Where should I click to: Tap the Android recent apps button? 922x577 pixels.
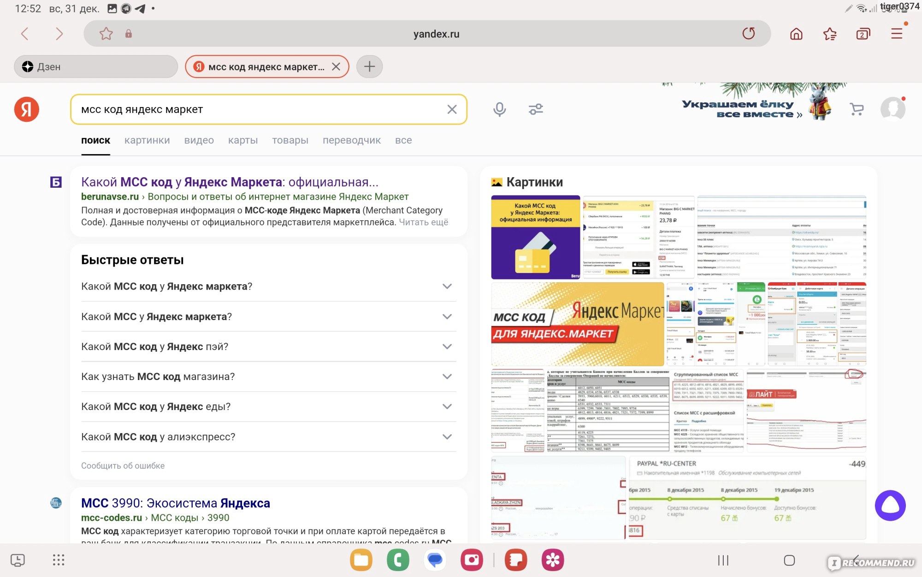coord(723,560)
